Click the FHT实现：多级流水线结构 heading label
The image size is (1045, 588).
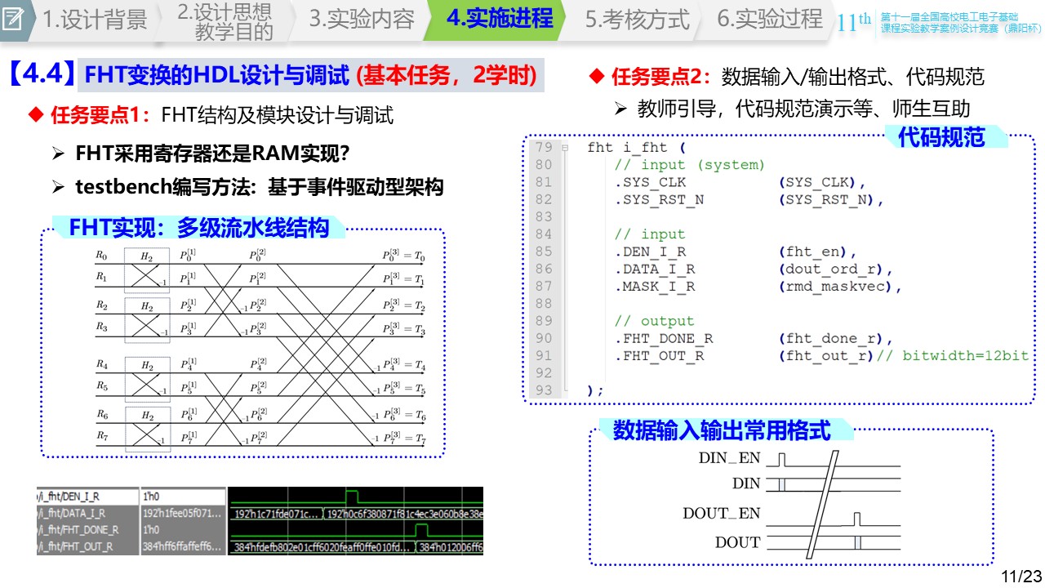pyautogui.click(x=198, y=227)
